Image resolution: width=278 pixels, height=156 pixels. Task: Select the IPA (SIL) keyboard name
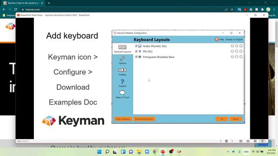click(148, 52)
